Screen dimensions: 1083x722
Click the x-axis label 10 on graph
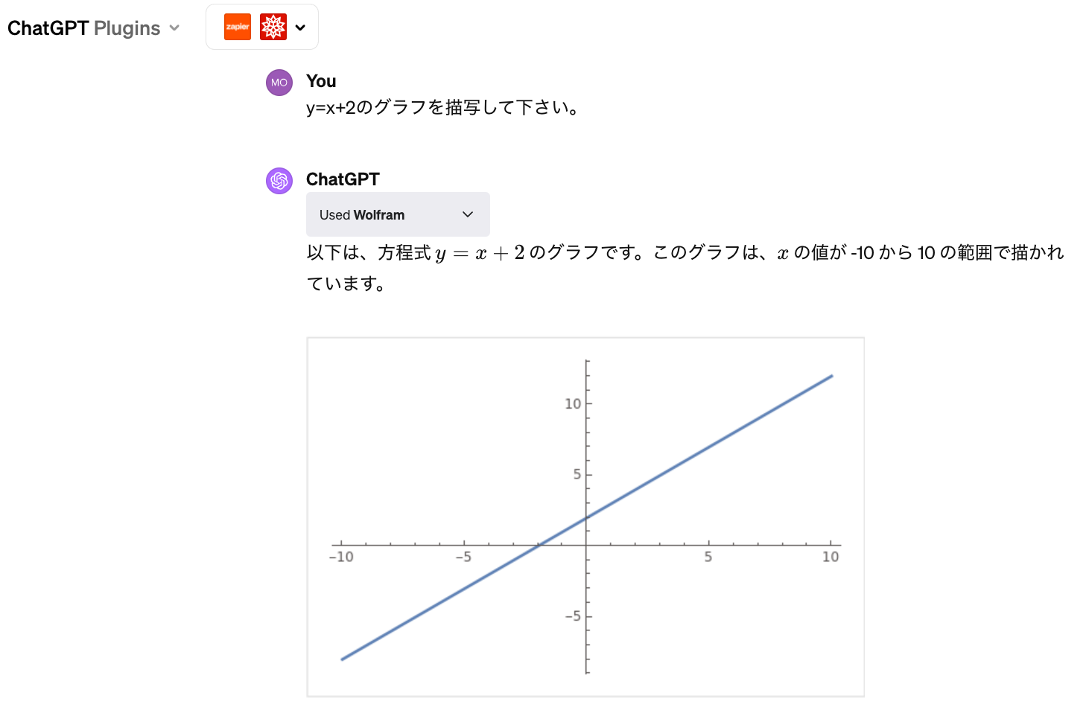[830, 557]
